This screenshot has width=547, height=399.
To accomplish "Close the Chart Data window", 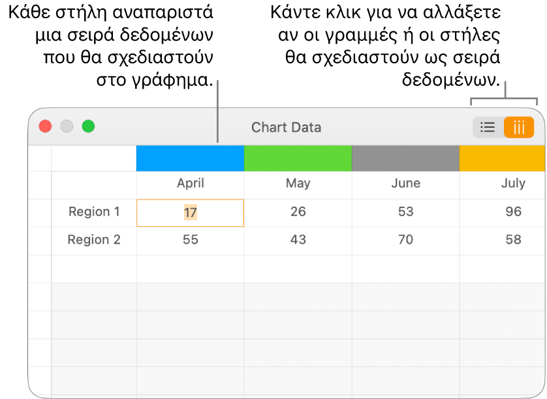I will coord(45,126).
